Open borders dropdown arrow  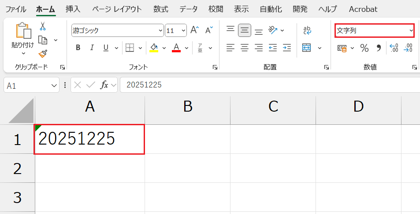tap(140, 48)
